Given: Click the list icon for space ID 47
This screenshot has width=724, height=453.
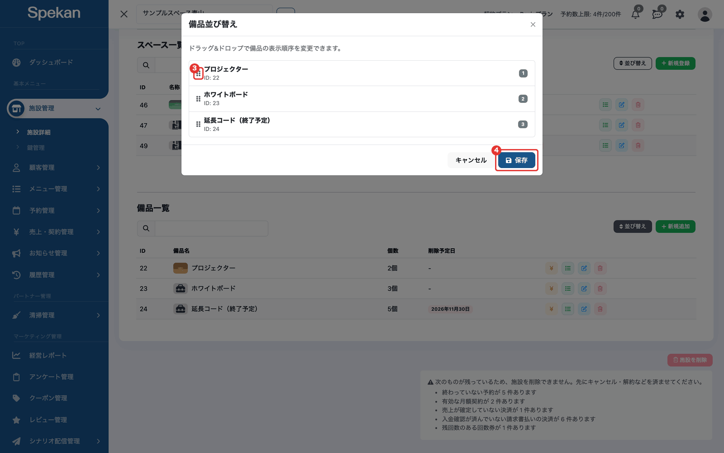Looking at the screenshot, I should point(605,125).
